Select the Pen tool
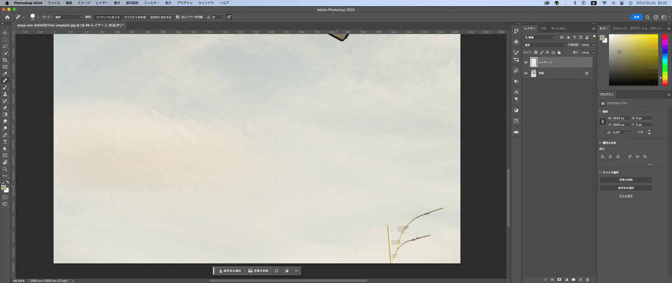 5,135
